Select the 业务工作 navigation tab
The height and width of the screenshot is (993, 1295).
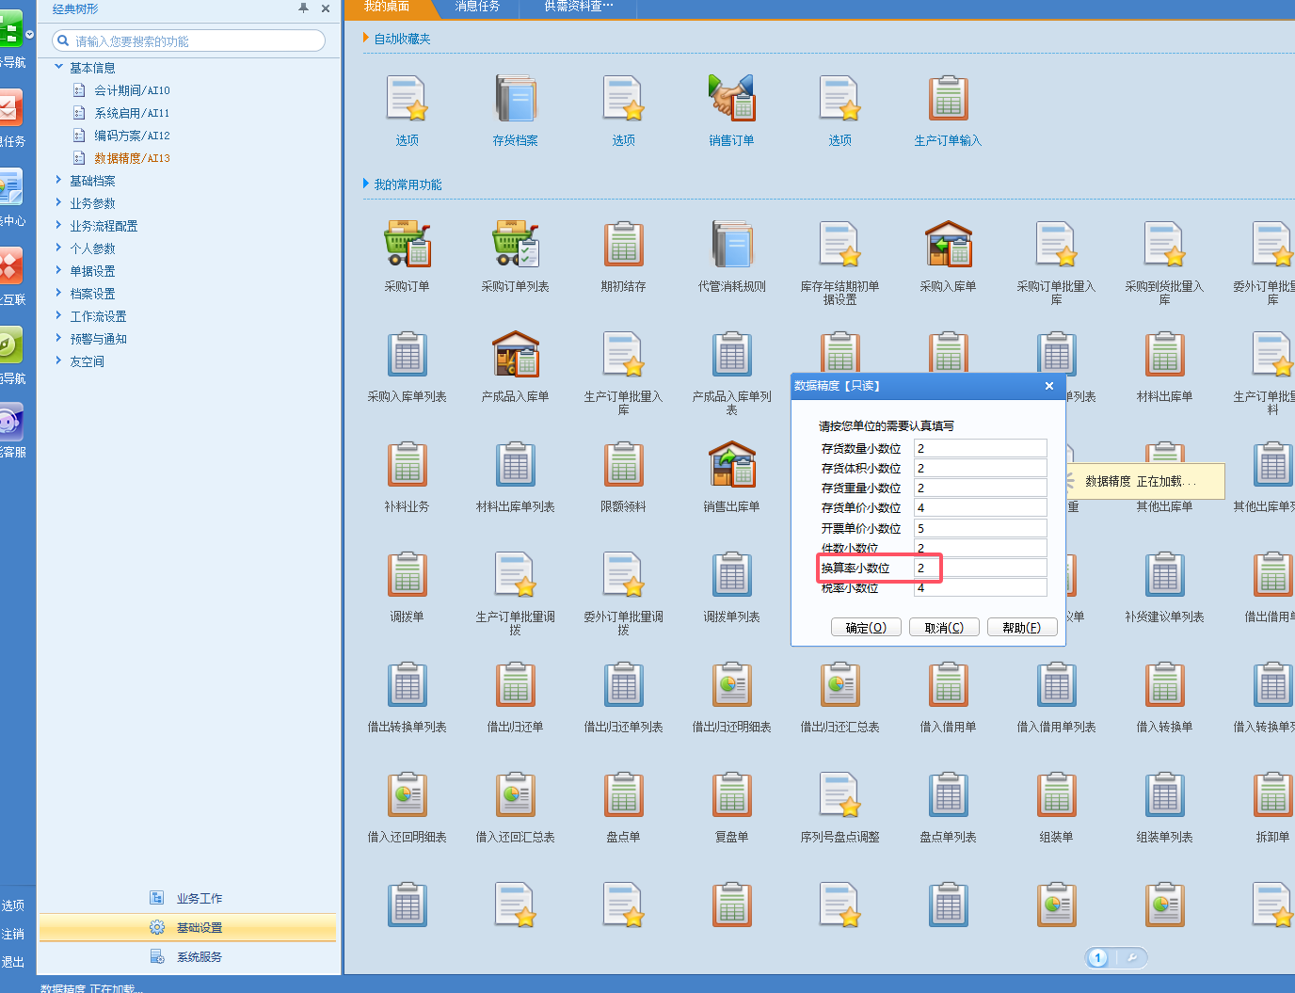(x=188, y=898)
